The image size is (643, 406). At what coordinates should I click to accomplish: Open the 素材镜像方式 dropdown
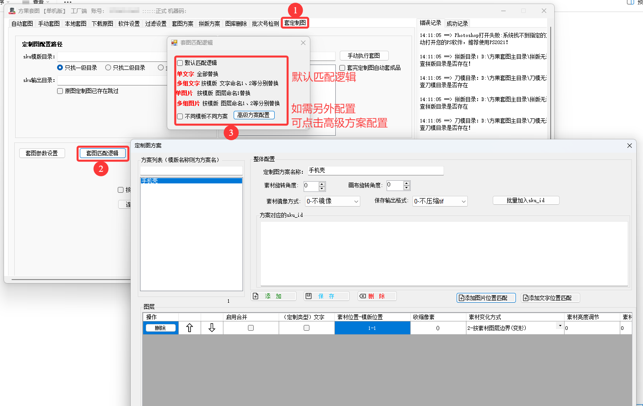pos(333,201)
